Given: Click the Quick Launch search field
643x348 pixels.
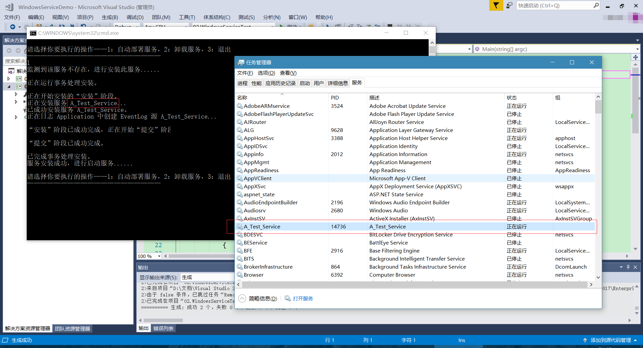Looking at the screenshot, I should pos(555,5).
